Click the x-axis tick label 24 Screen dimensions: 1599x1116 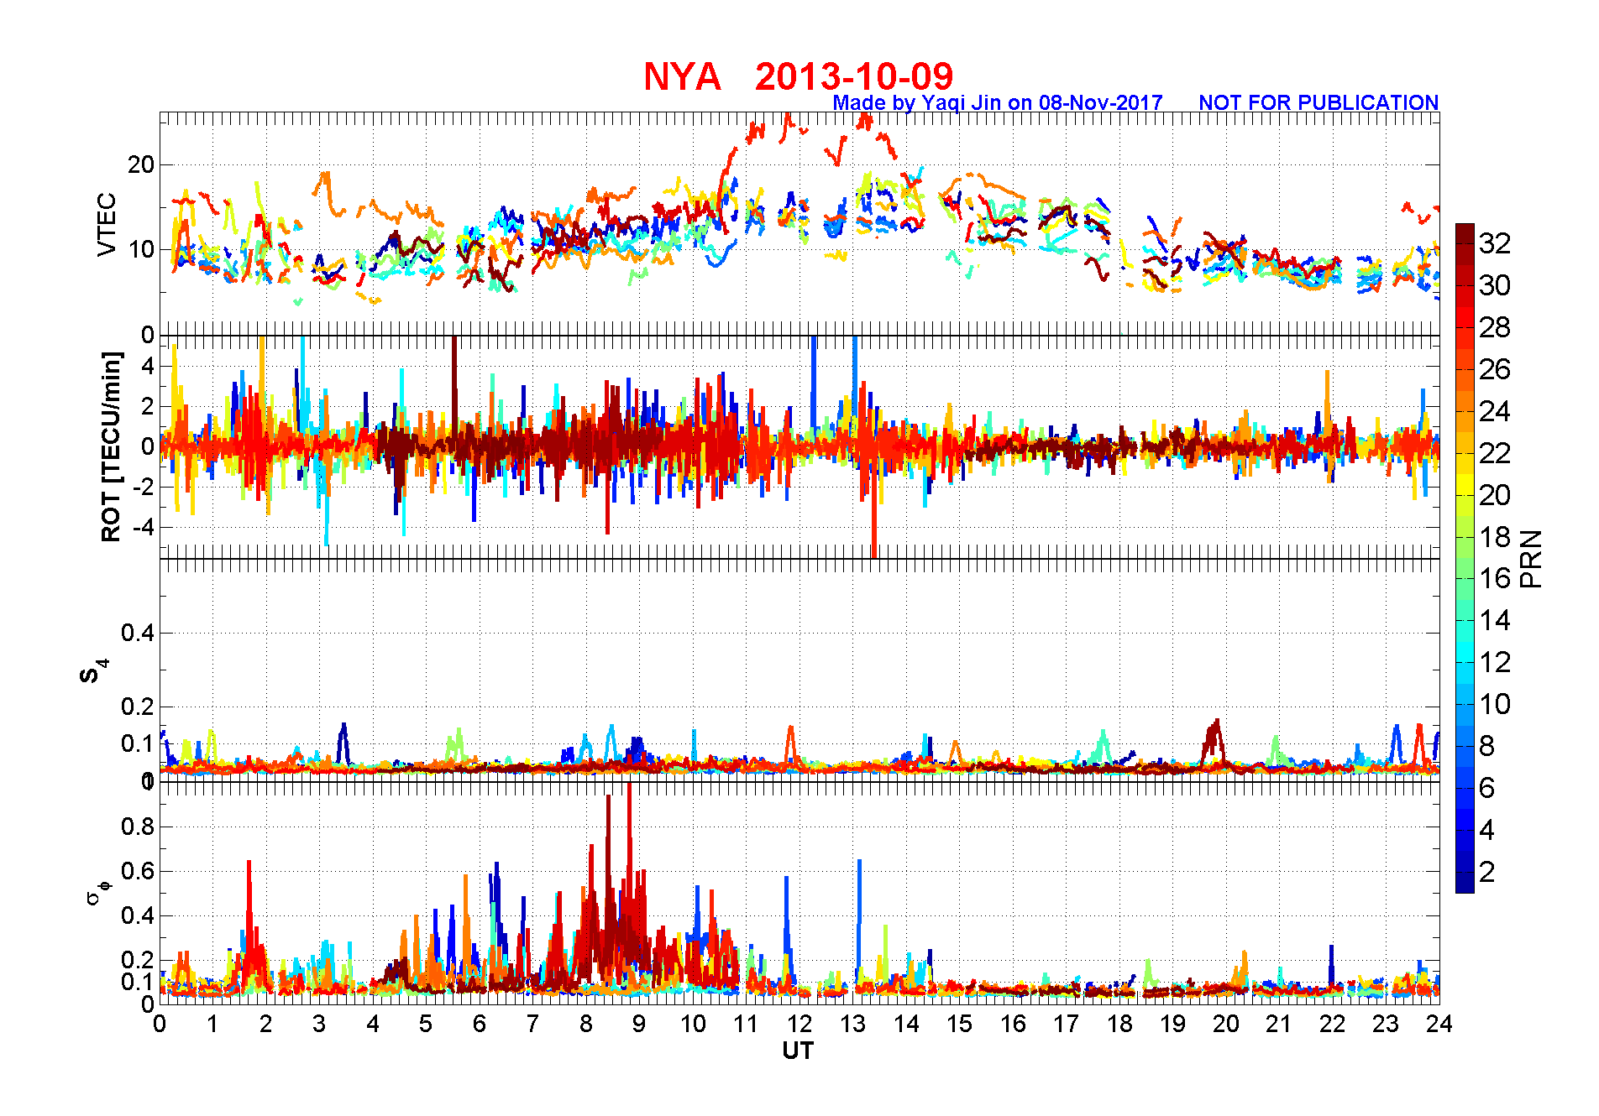point(1439,1024)
